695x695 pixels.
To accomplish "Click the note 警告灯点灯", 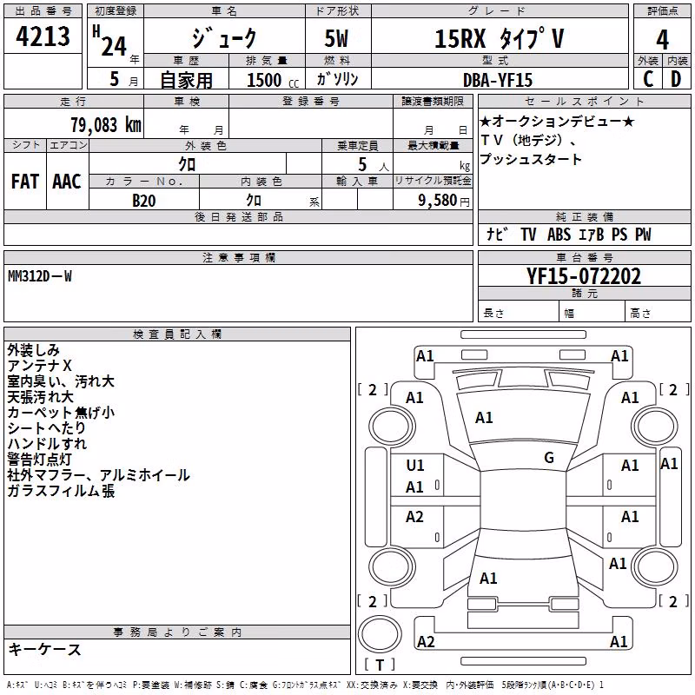I will click(x=39, y=460).
